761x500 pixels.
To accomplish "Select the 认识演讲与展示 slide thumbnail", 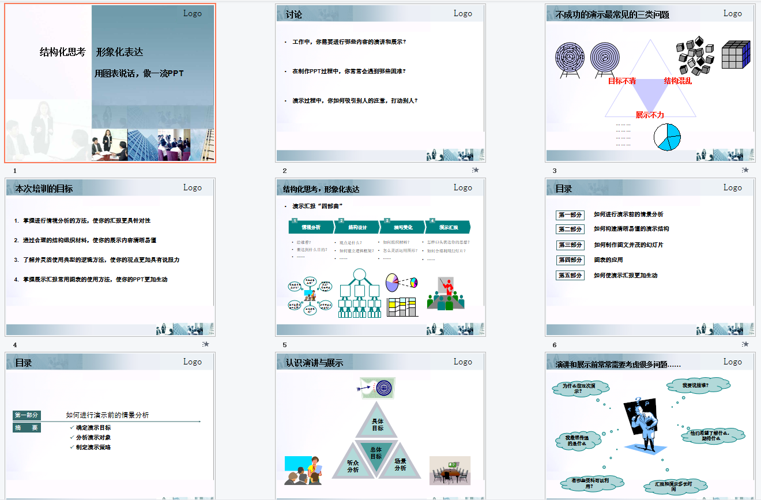I will point(380,427).
